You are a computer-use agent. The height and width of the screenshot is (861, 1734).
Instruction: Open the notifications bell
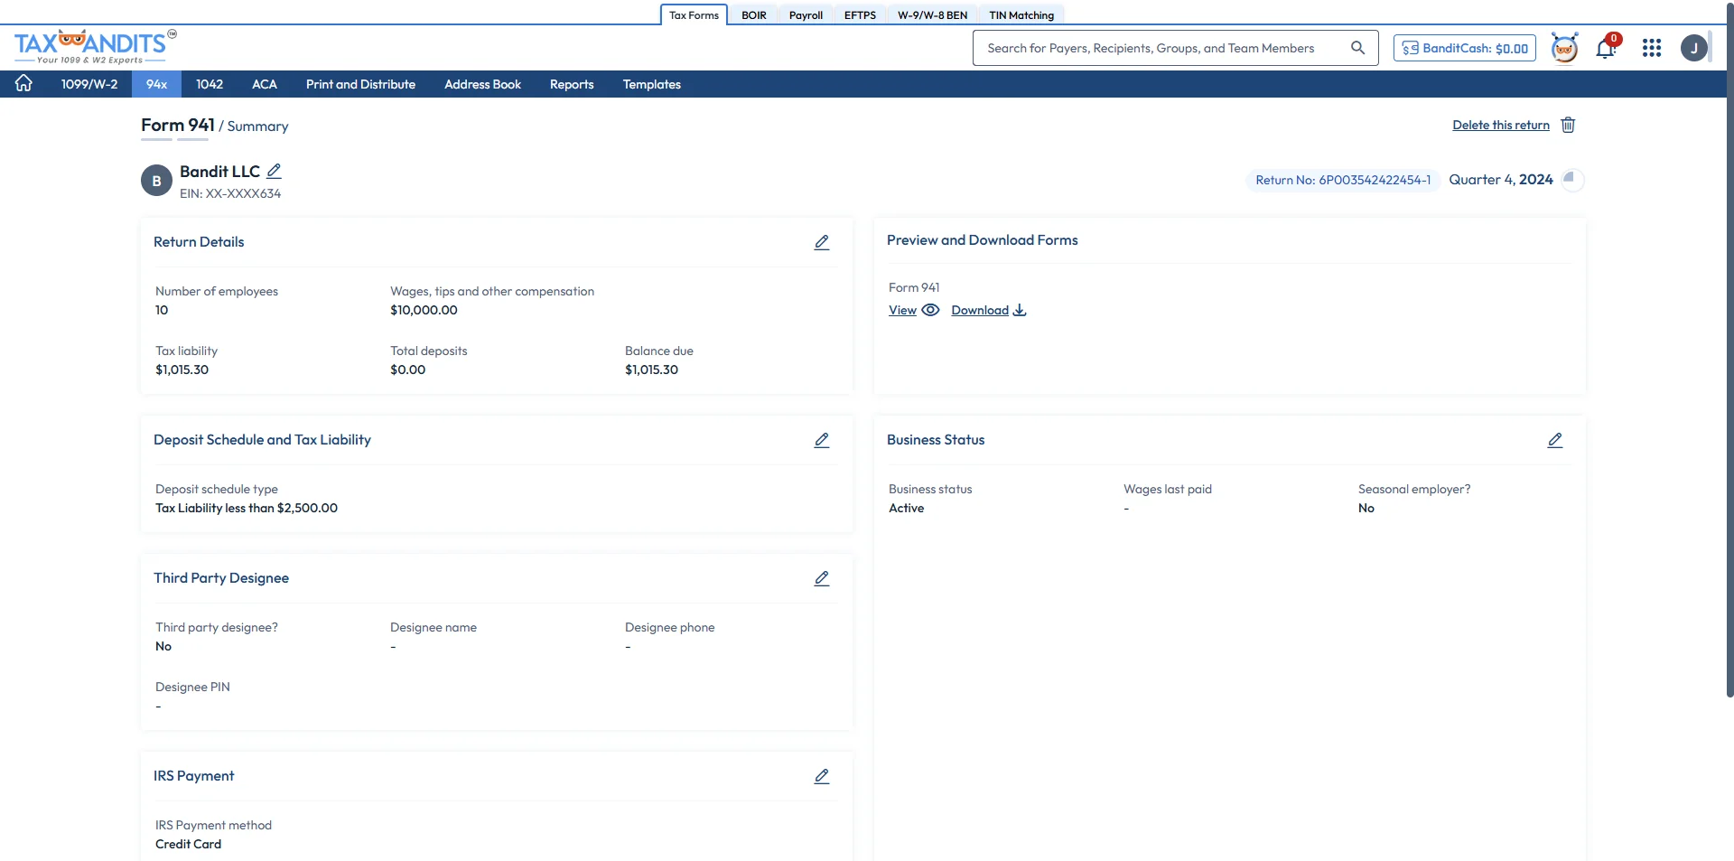(x=1606, y=48)
